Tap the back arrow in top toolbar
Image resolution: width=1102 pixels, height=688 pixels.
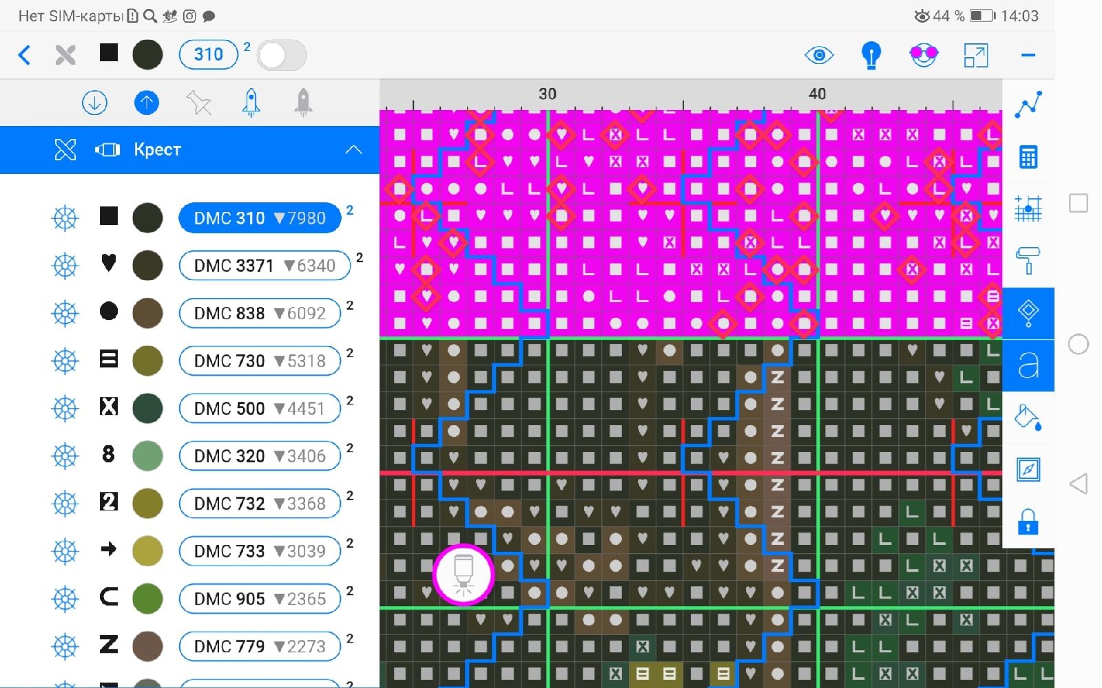click(25, 55)
